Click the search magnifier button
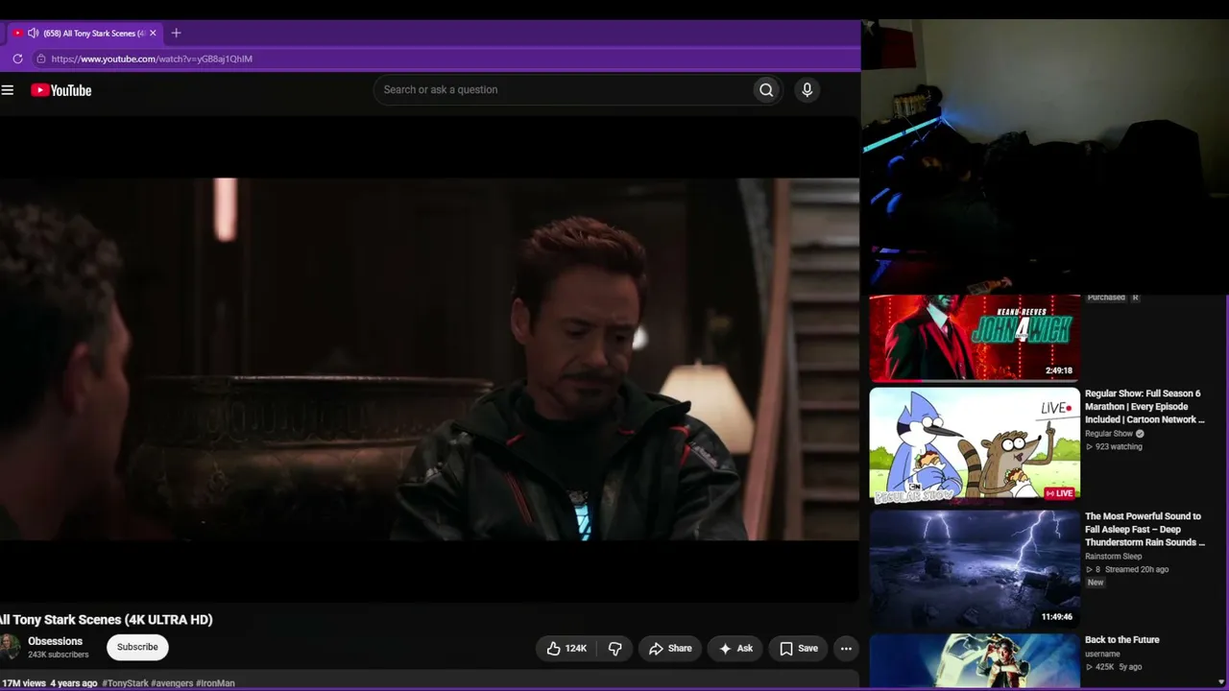The image size is (1229, 691). tap(766, 90)
